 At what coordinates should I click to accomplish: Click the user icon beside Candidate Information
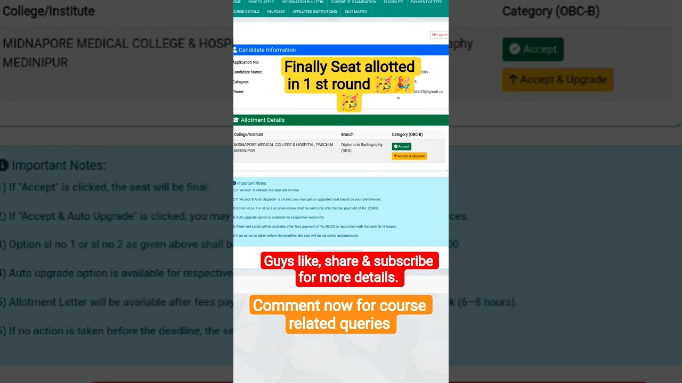235,49
